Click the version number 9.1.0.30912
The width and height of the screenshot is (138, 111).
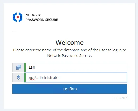[x=119, y=98]
